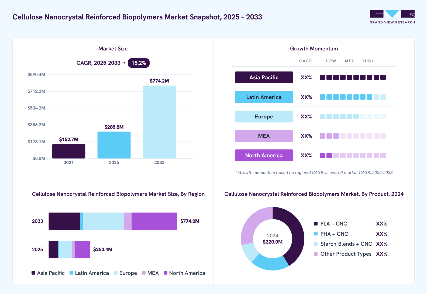
Task: Select the 2021 dark purple bar
Action: 69,151
